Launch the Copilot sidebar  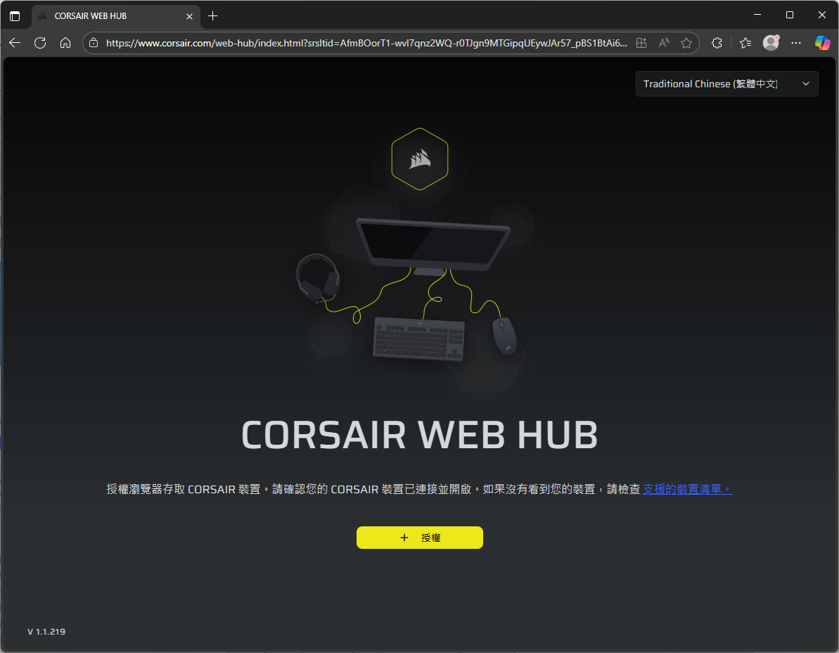coord(822,43)
